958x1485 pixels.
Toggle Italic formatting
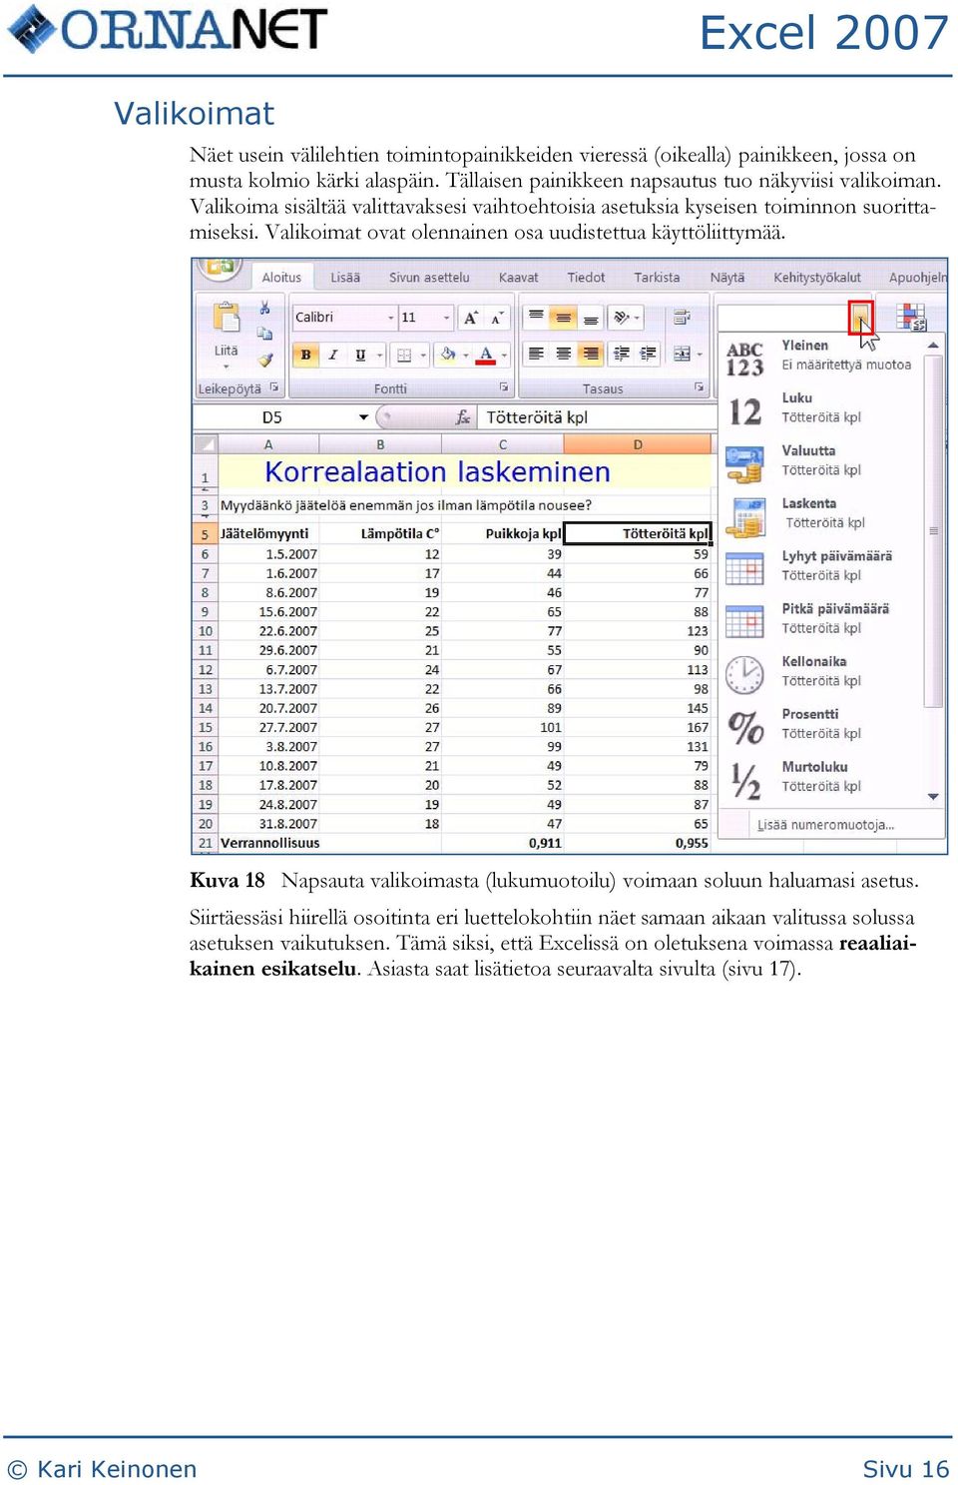click(x=332, y=355)
